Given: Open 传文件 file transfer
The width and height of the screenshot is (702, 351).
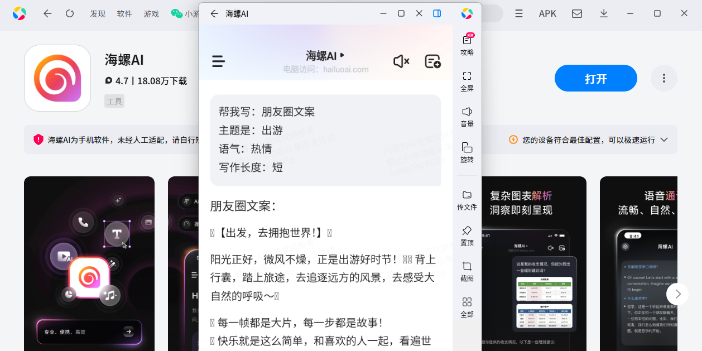Looking at the screenshot, I should tap(467, 200).
